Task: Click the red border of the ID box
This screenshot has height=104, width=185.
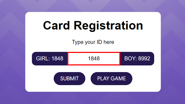Action: tap(94, 52)
